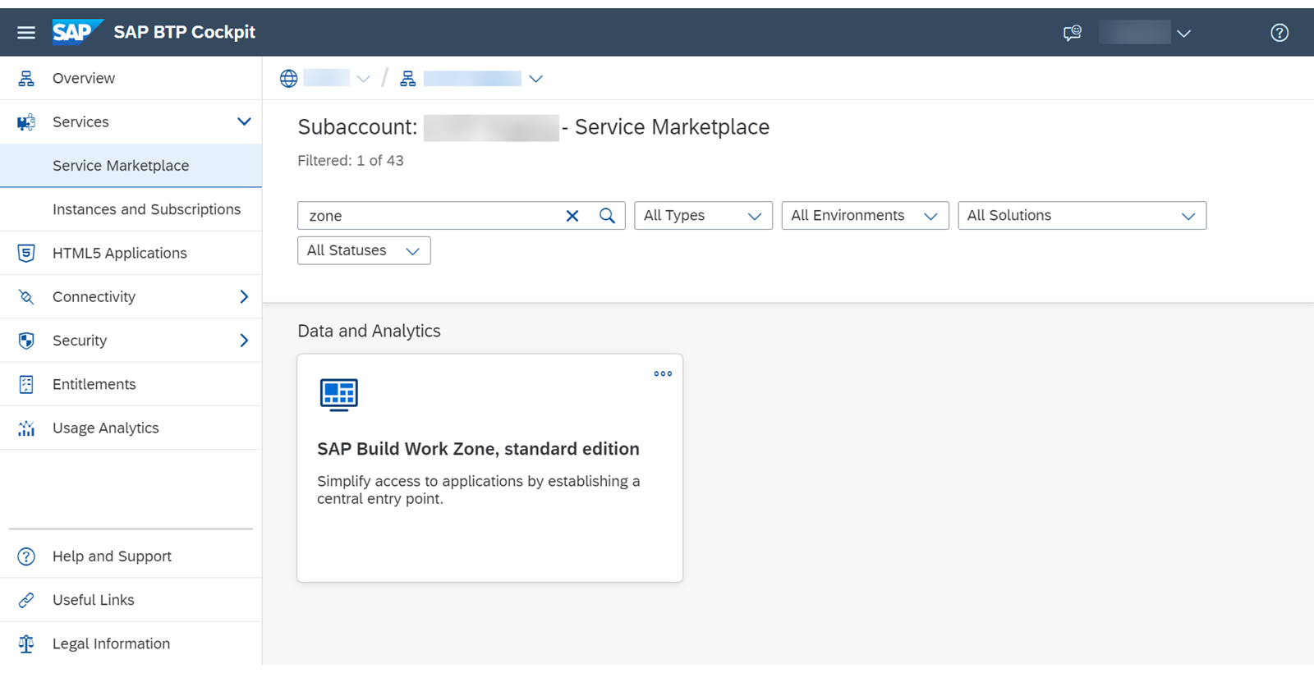
Task: Expand the global account breadcrumb dropdown
Action: point(363,79)
